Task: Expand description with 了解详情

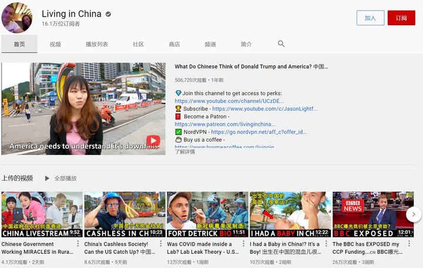Action: coord(185,152)
